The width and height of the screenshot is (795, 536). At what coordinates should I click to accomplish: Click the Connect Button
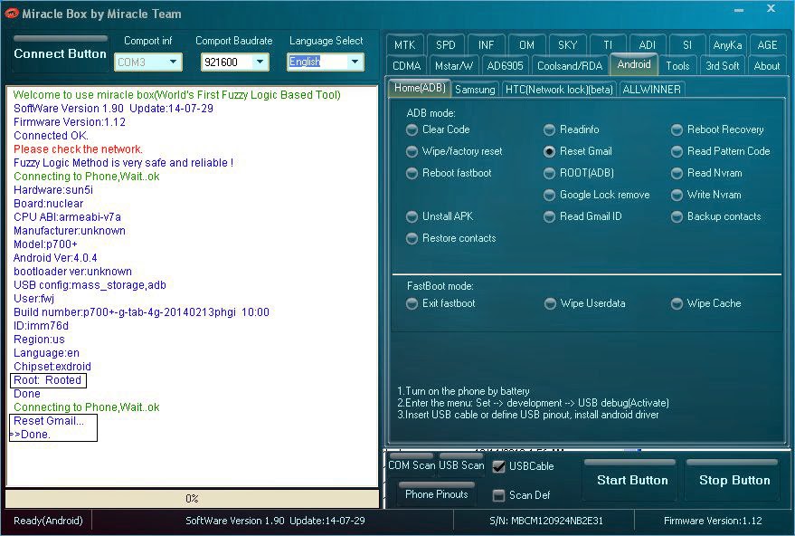(60, 53)
